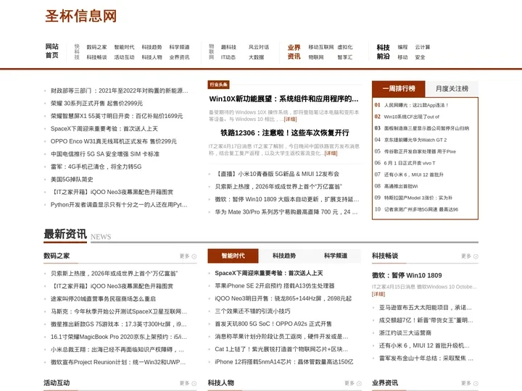522x391 pixels.
Task: Open 16.1寸荣耀MagicBook Pro article
Action: (118, 337)
